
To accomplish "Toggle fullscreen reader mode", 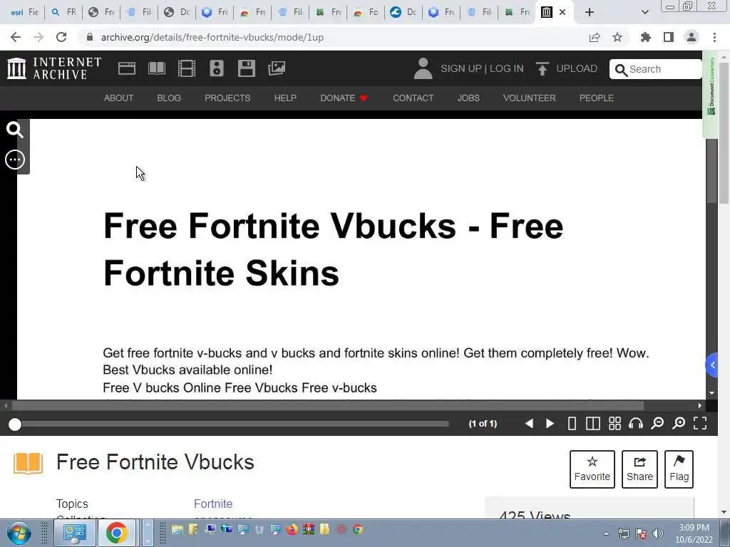I will click(700, 423).
